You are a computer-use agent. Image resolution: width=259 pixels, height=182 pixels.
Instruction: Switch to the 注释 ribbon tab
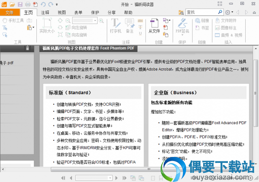tap(45, 13)
